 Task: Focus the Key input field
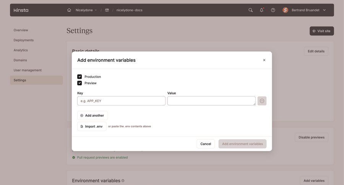tap(121, 101)
